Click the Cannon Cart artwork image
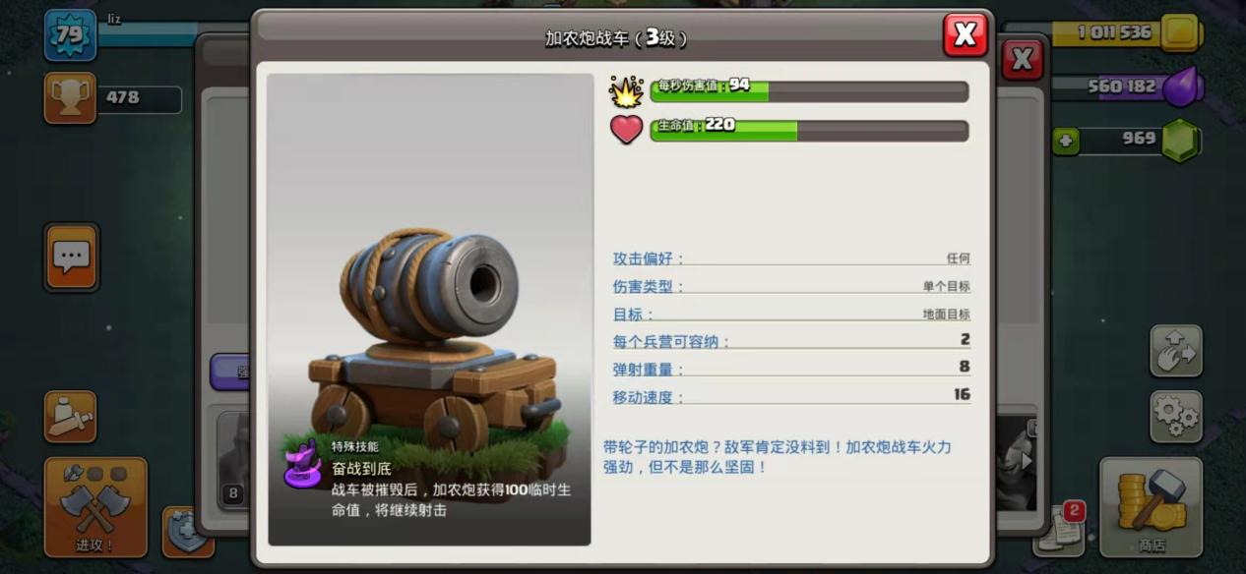Image resolution: width=1246 pixels, height=574 pixels. pos(429,309)
